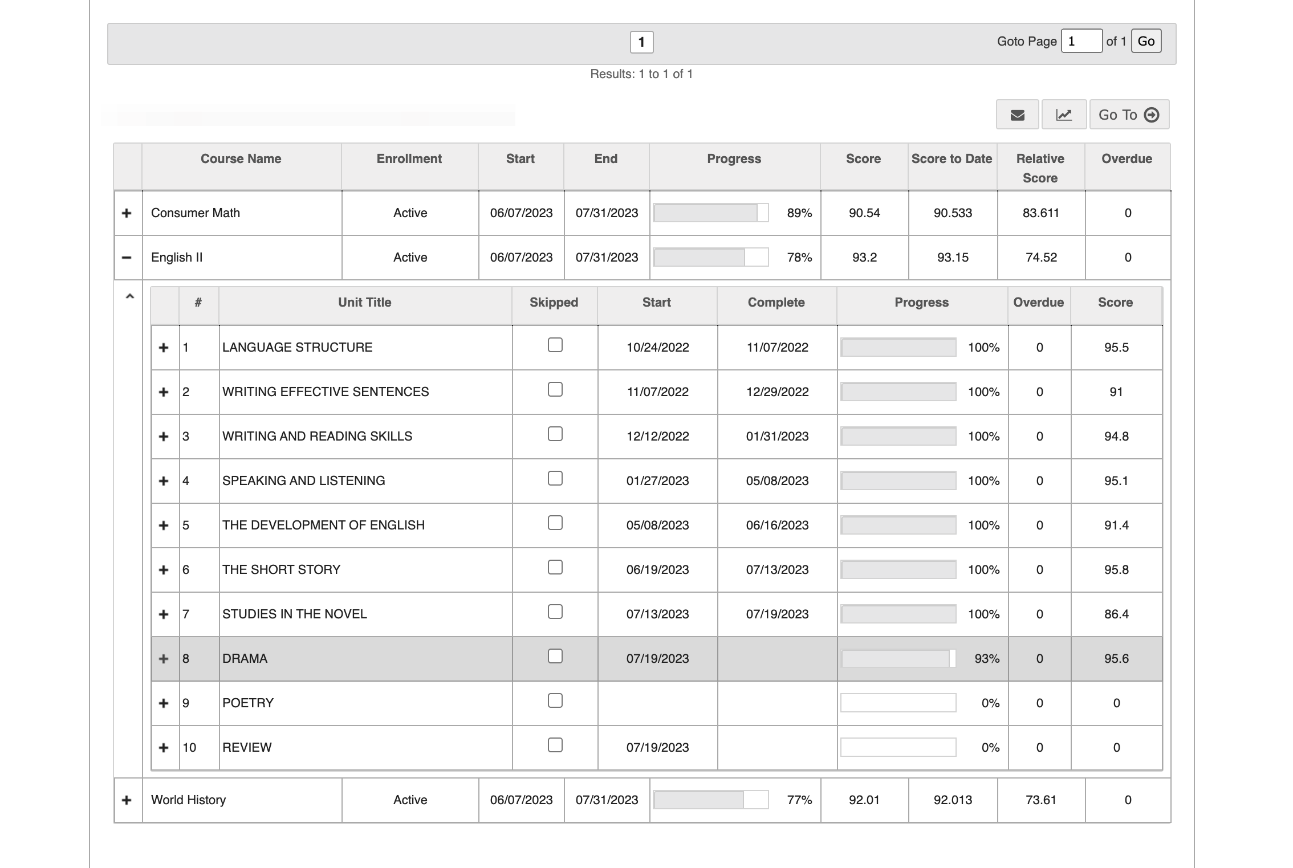This screenshot has width=1293, height=868.
Task: Mark POETRY unit as skipped
Action: click(x=555, y=700)
